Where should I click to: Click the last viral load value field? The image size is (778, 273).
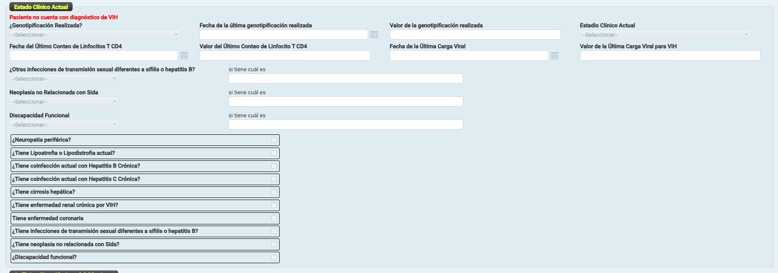670,56
